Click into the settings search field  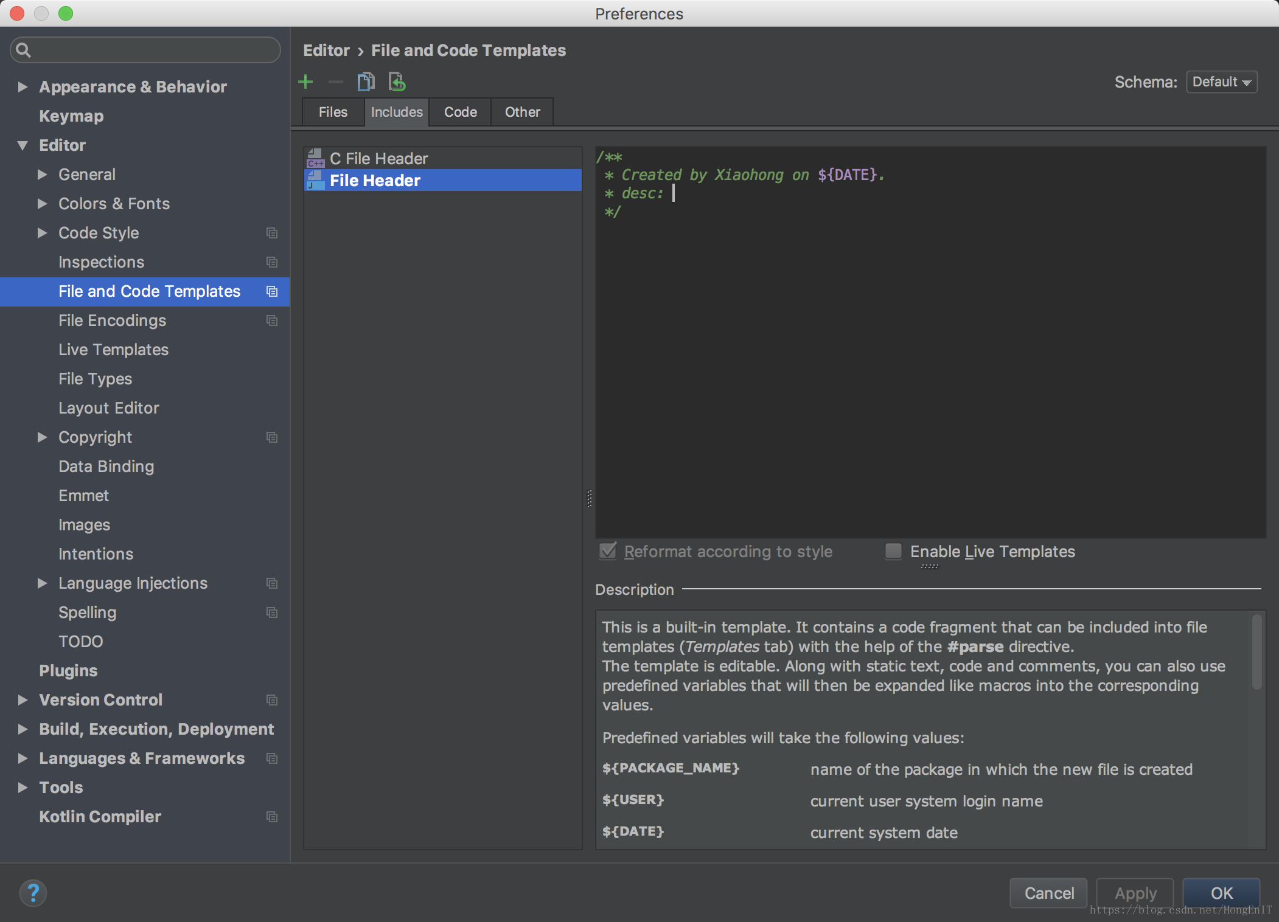tap(145, 50)
